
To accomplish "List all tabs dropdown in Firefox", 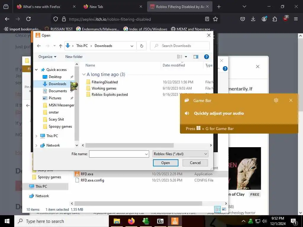I will pos(244,7).
